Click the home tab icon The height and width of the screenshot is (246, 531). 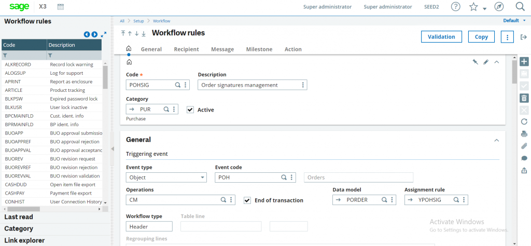(129, 48)
